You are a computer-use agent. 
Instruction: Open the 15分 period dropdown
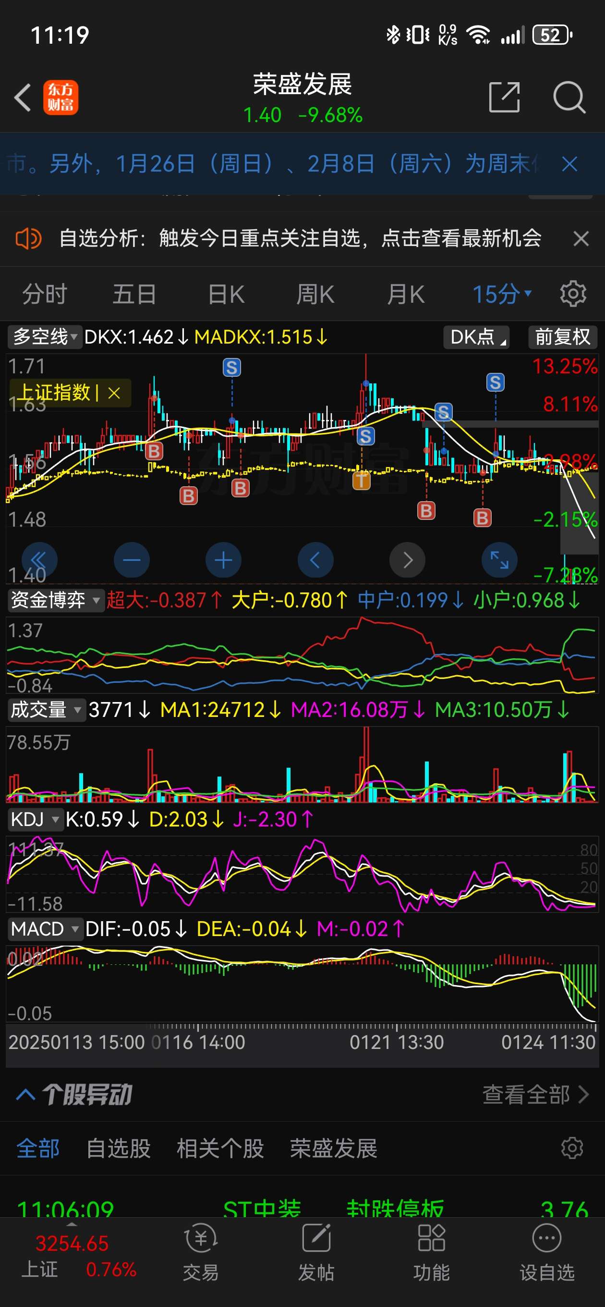(x=502, y=294)
